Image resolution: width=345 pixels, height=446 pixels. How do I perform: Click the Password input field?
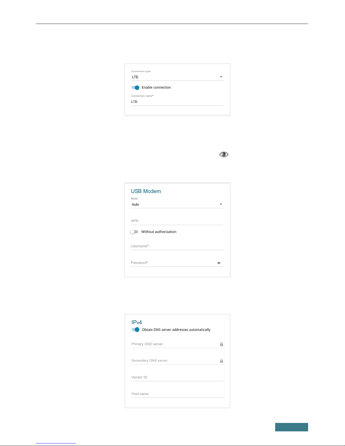[x=173, y=263]
